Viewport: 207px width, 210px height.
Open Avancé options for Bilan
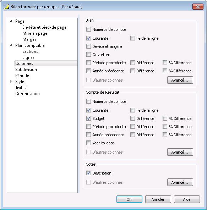pos(180,80)
